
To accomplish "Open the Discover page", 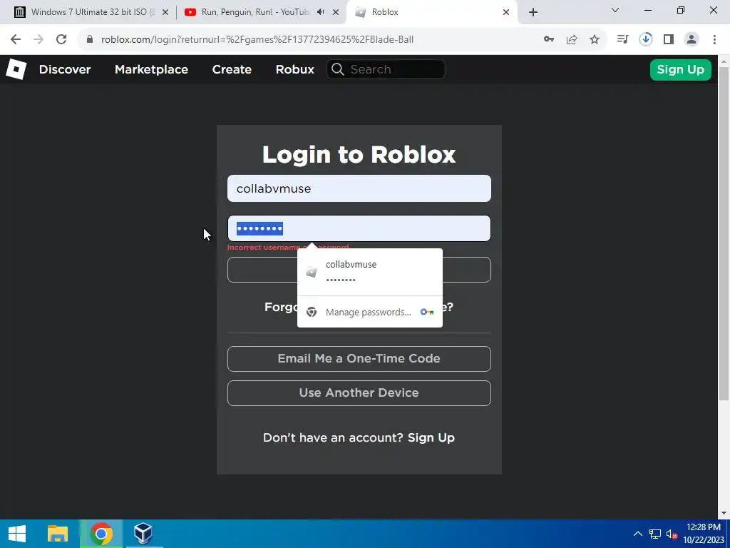I will click(65, 69).
